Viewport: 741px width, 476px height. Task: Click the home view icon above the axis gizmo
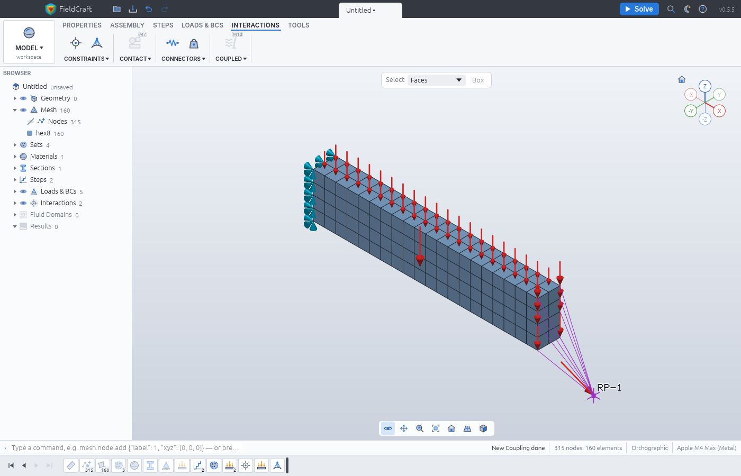click(x=682, y=79)
